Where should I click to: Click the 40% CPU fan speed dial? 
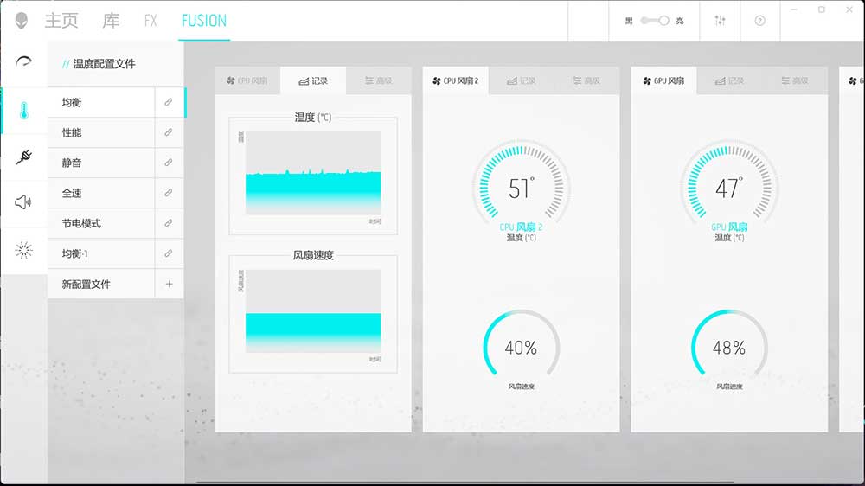pos(521,348)
